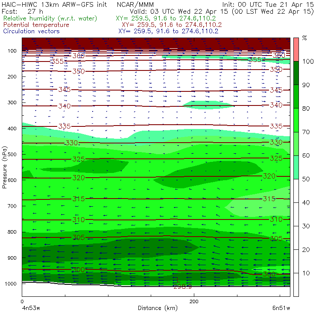Click the '100' pressure axis tick label
The width and height of the screenshot is (316, 316).
pyautogui.click(x=12, y=51)
